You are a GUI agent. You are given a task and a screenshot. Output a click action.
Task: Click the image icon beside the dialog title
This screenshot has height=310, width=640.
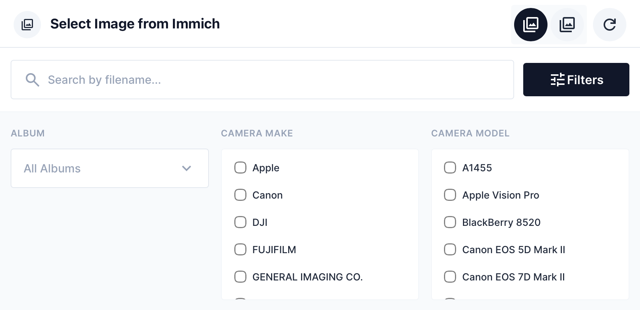click(27, 24)
